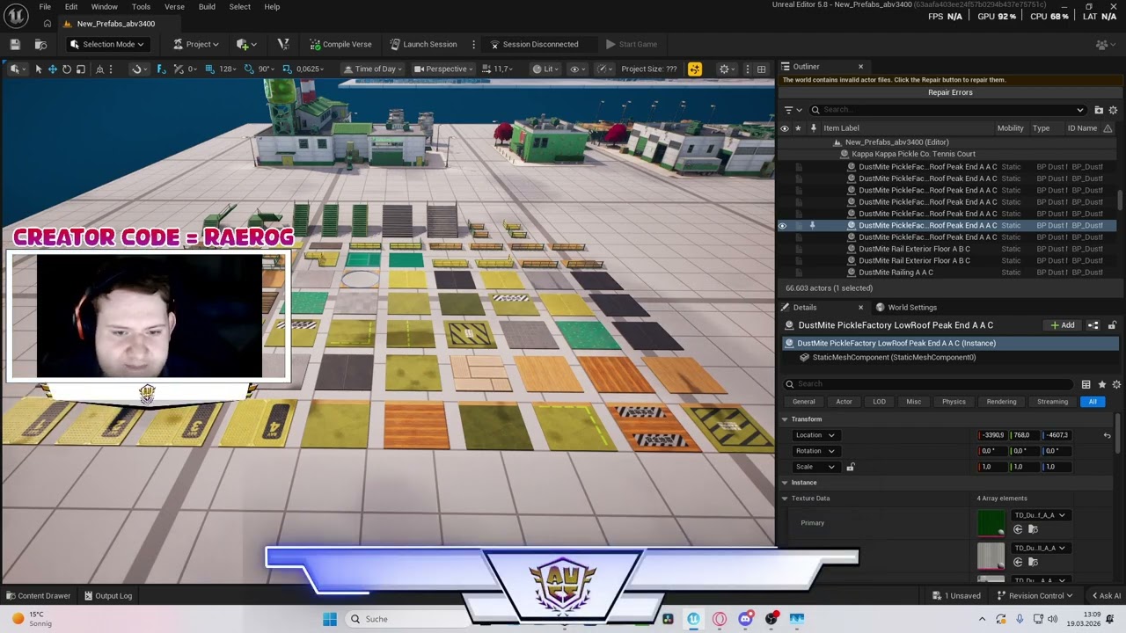Image resolution: width=1126 pixels, height=633 pixels.
Task: Use selected asset arrow for Primary texture
Action: 1018,529
